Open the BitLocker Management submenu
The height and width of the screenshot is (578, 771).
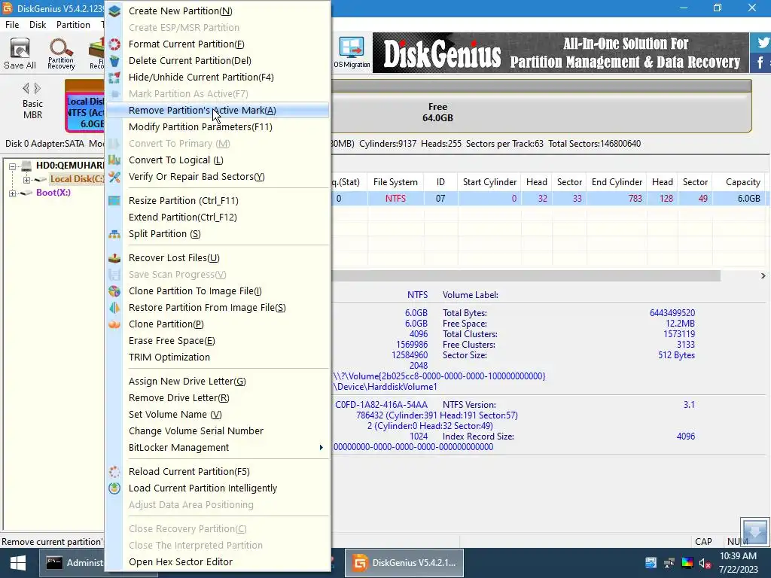click(x=218, y=448)
